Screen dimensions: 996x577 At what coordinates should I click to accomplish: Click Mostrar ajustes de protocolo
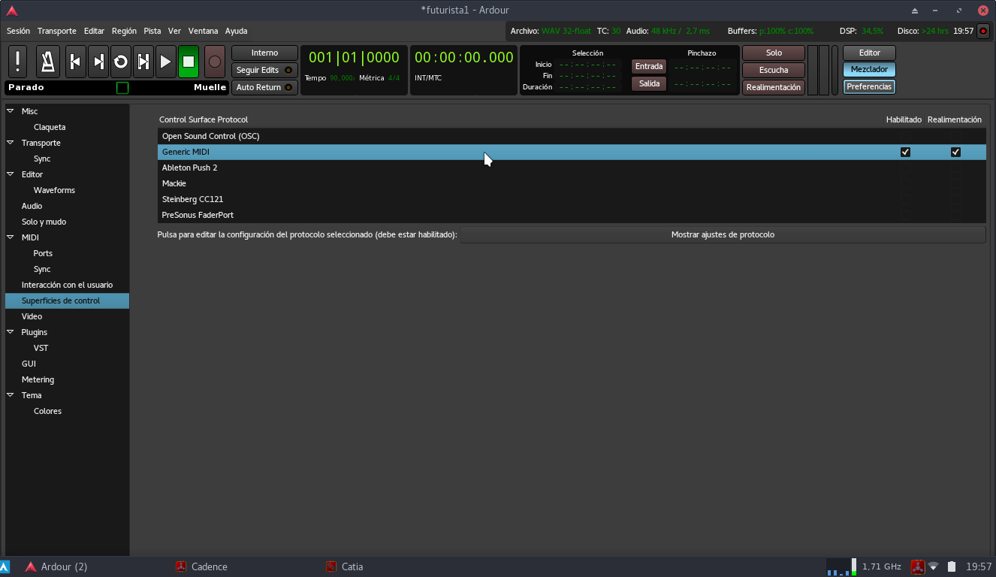click(722, 234)
